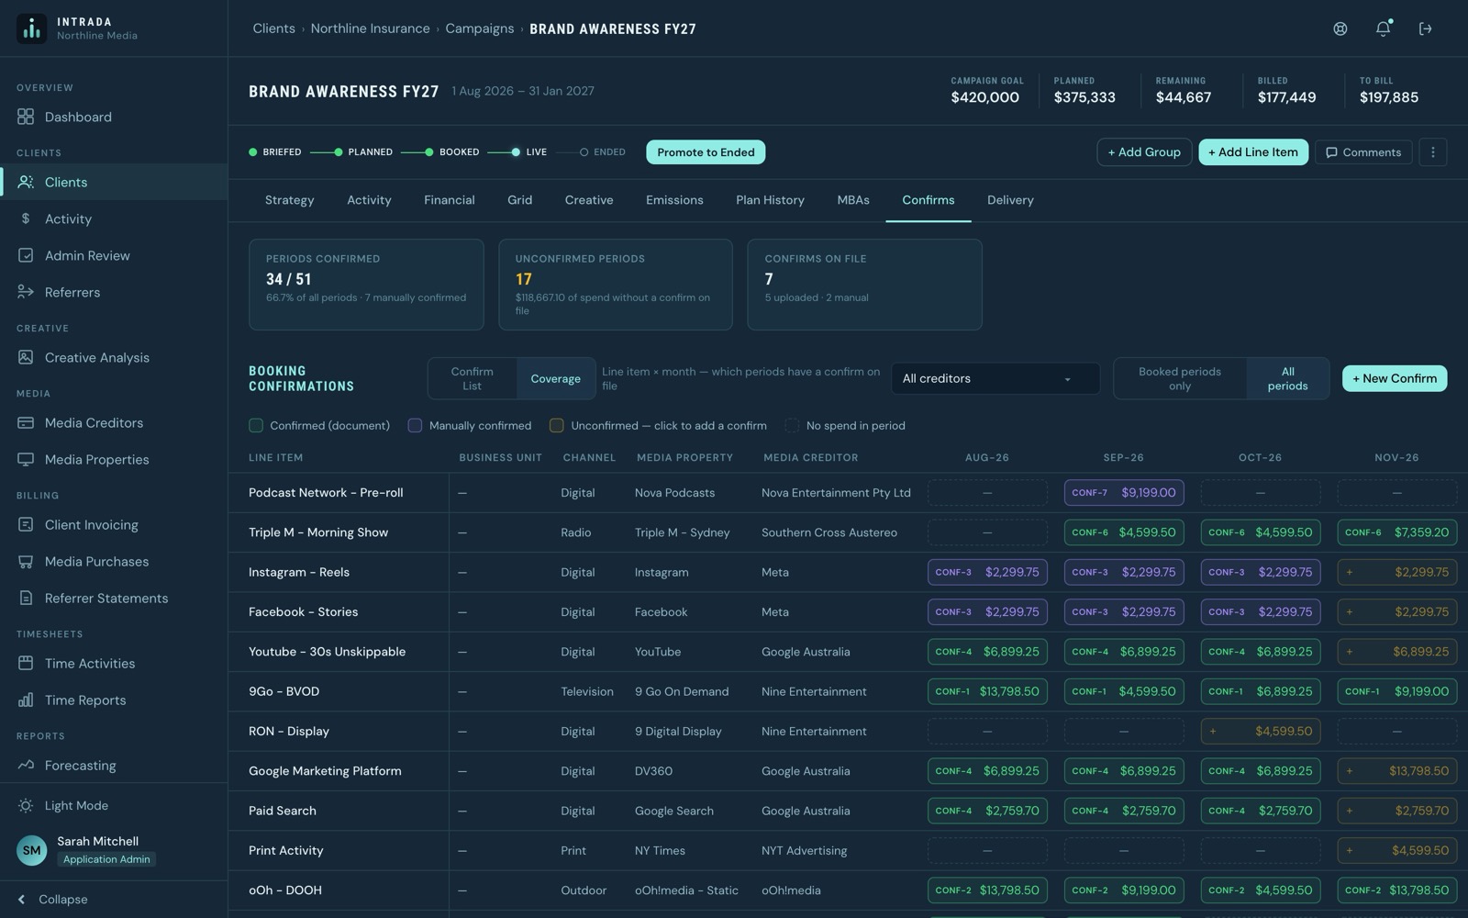Open the Delivery tab
This screenshot has width=1468, height=918.
pyautogui.click(x=1010, y=200)
